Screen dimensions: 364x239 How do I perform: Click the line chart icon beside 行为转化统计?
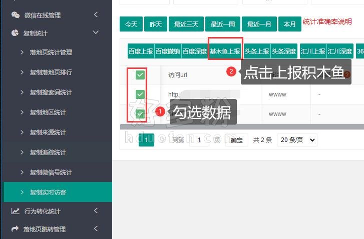16,211
